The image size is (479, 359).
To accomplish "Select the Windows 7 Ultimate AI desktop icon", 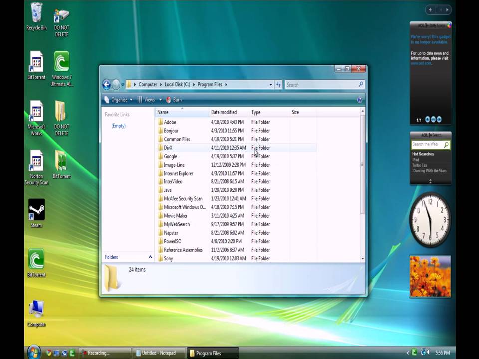I will 62,68.
